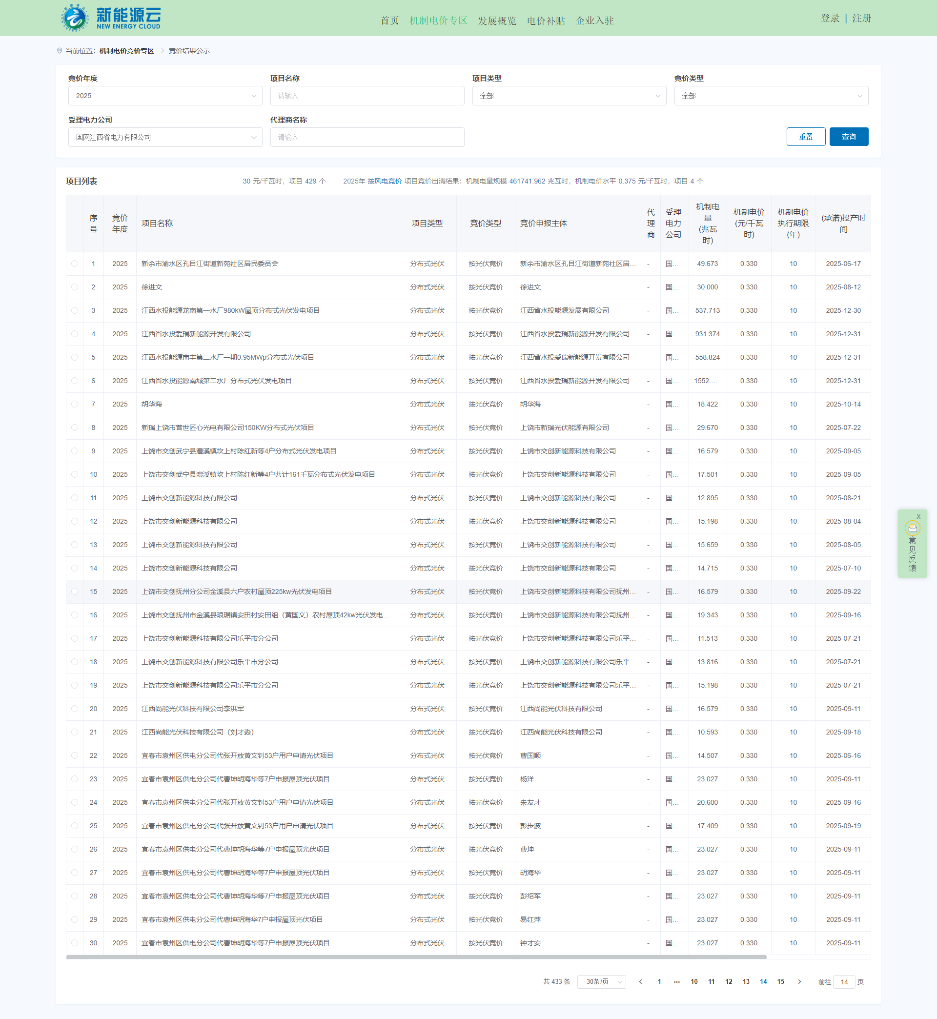This screenshot has width=937, height=1019.
Task: Click the location pin icon in breadcrumb
Action: pos(60,51)
